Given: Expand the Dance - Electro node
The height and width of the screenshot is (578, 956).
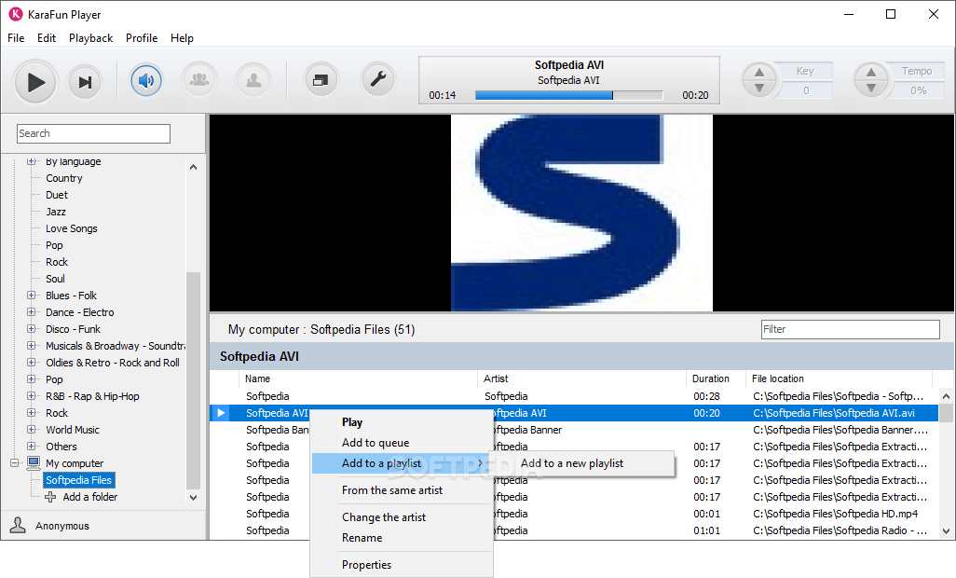Looking at the screenshot, I should pyautogui.click(x=32, y=312).
